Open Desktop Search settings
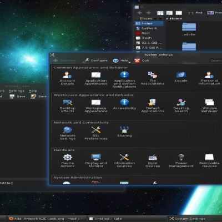Screen dimensions: 222x222 pyautogui.click(x=181, y=106)
